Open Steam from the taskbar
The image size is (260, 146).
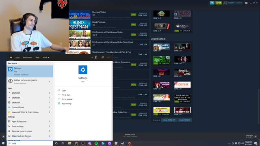coord(123,143)
